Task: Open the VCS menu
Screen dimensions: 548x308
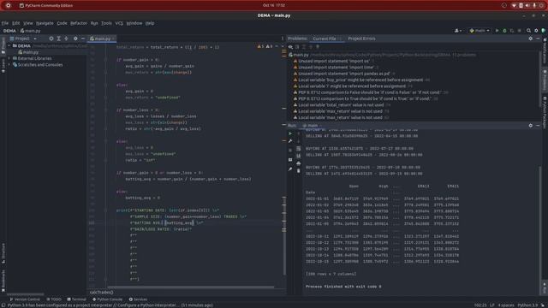Action: (119, 23)
